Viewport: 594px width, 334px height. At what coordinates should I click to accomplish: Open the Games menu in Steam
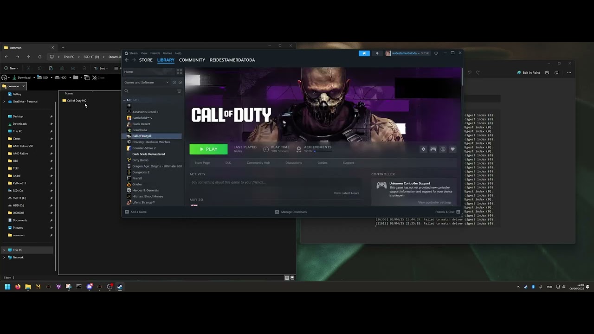pos(168,53)
